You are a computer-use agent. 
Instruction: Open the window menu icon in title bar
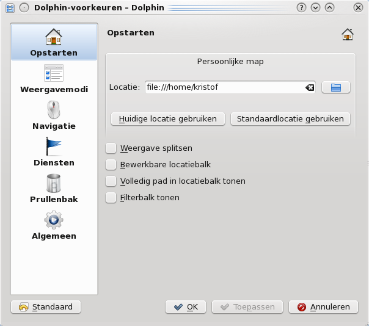tap(10, 7)
